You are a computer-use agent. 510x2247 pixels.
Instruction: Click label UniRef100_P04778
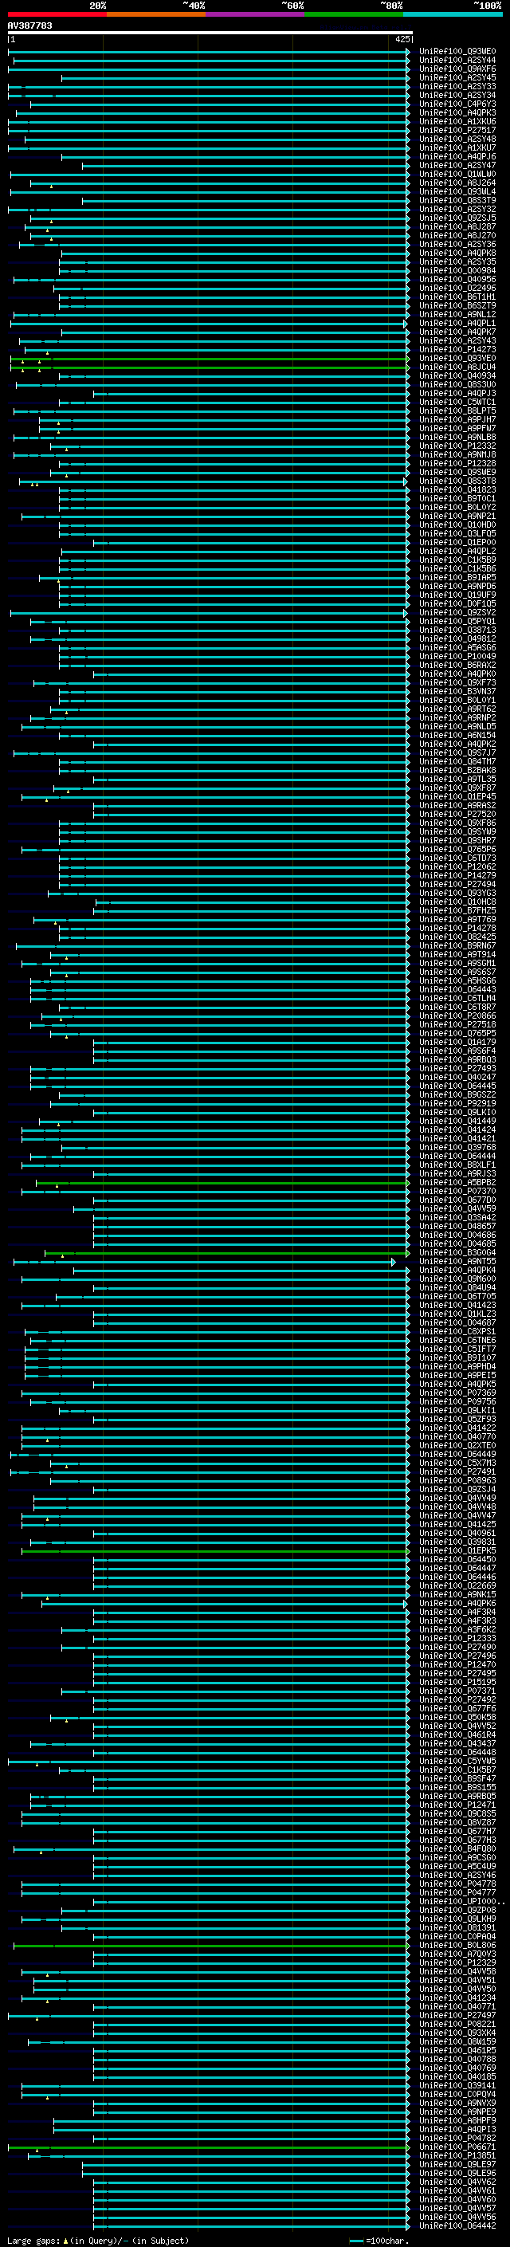(x=457, y=1884)
